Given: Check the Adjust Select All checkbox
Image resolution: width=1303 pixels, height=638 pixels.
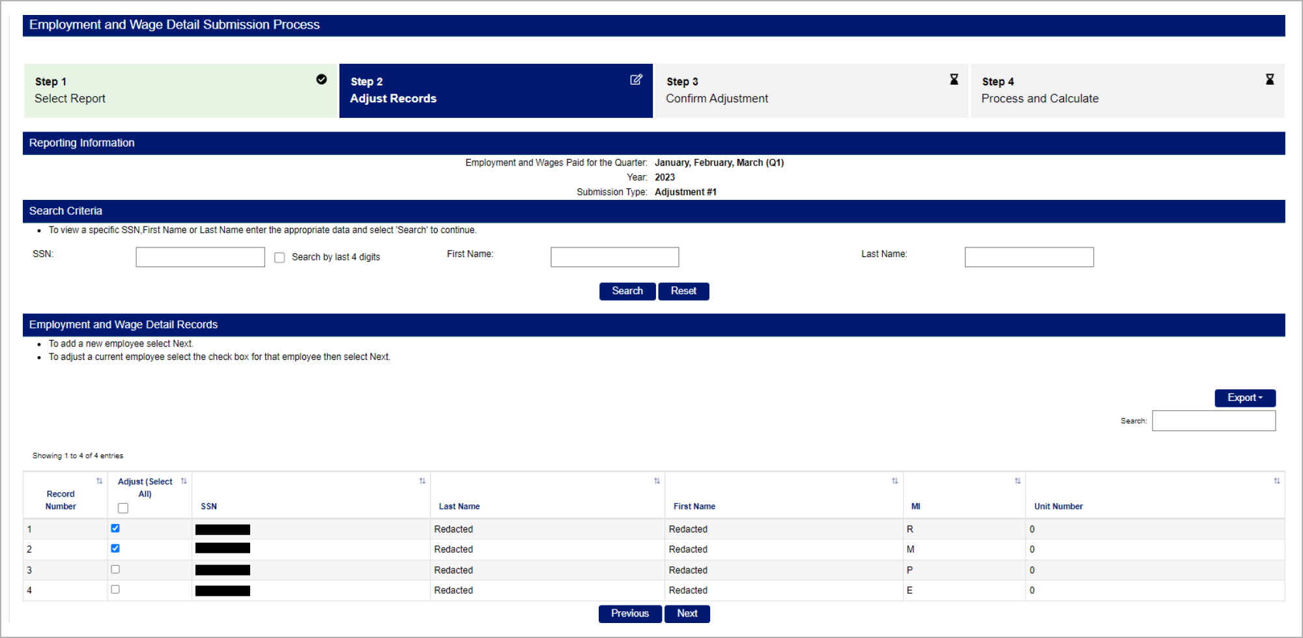Looking at the screenshot, I should click(123, 508).
